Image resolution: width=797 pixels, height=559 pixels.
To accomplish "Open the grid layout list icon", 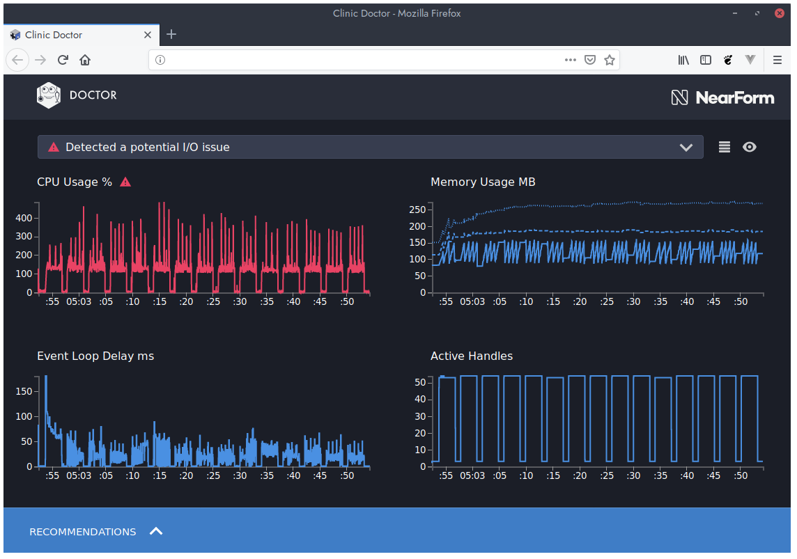I will pyautogui.click(x=725, y=148).
